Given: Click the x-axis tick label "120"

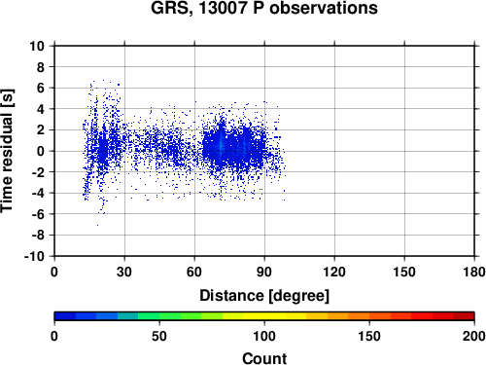Looking at the screenshot, I should click(x=334, y=272).
